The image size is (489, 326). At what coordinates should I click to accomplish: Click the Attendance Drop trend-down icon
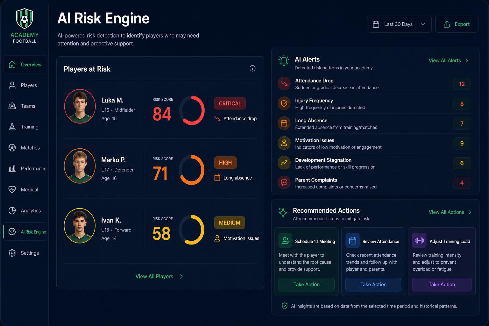284,84
